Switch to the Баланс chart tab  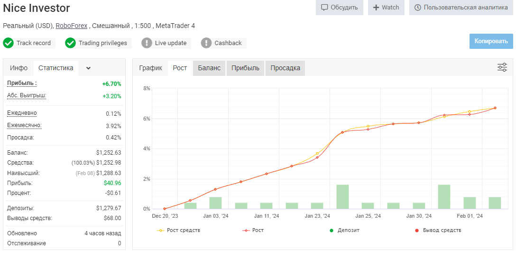[209, 68]
